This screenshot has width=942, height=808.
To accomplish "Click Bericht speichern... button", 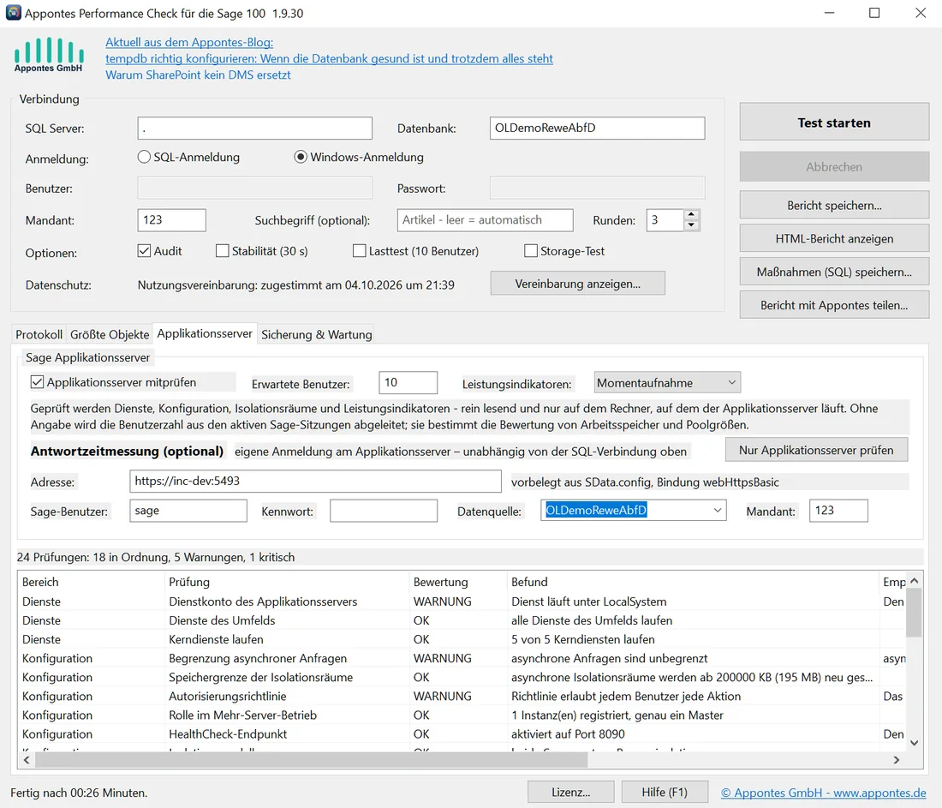I will click(834, 205).
